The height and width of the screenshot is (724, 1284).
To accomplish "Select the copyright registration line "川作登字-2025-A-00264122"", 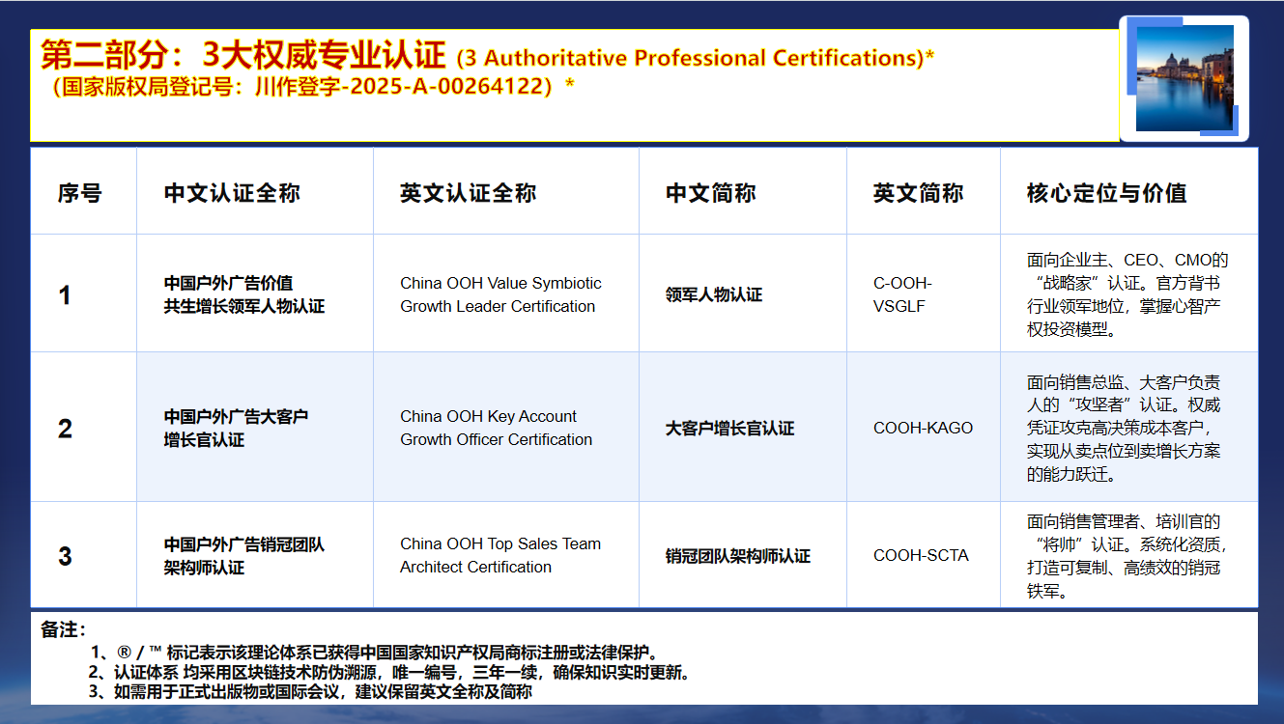I will point(403,87).
